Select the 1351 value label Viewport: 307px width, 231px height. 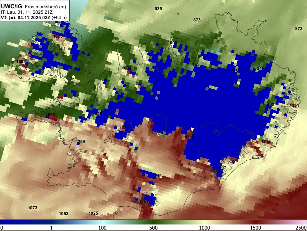coord(294,105)
